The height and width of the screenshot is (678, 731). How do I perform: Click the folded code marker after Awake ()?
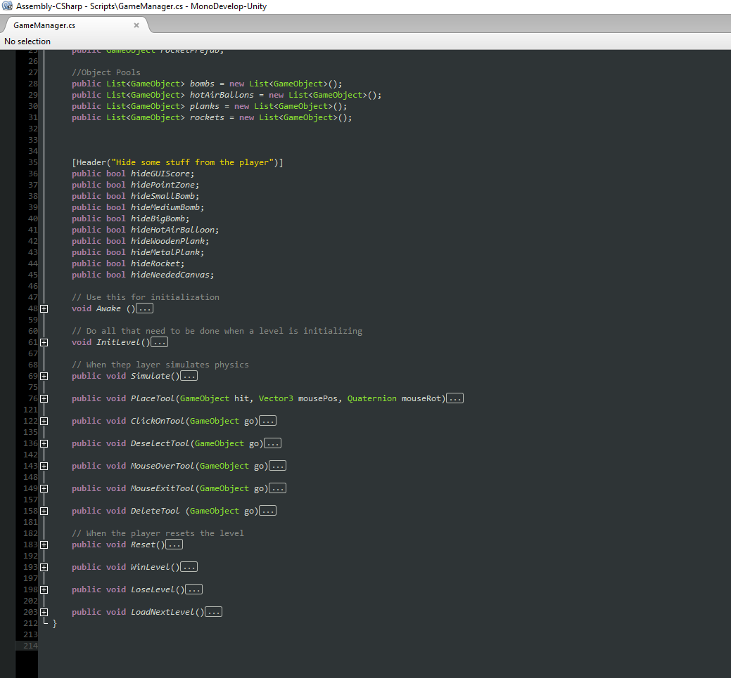pyautogui.click(x=144, y=308)
